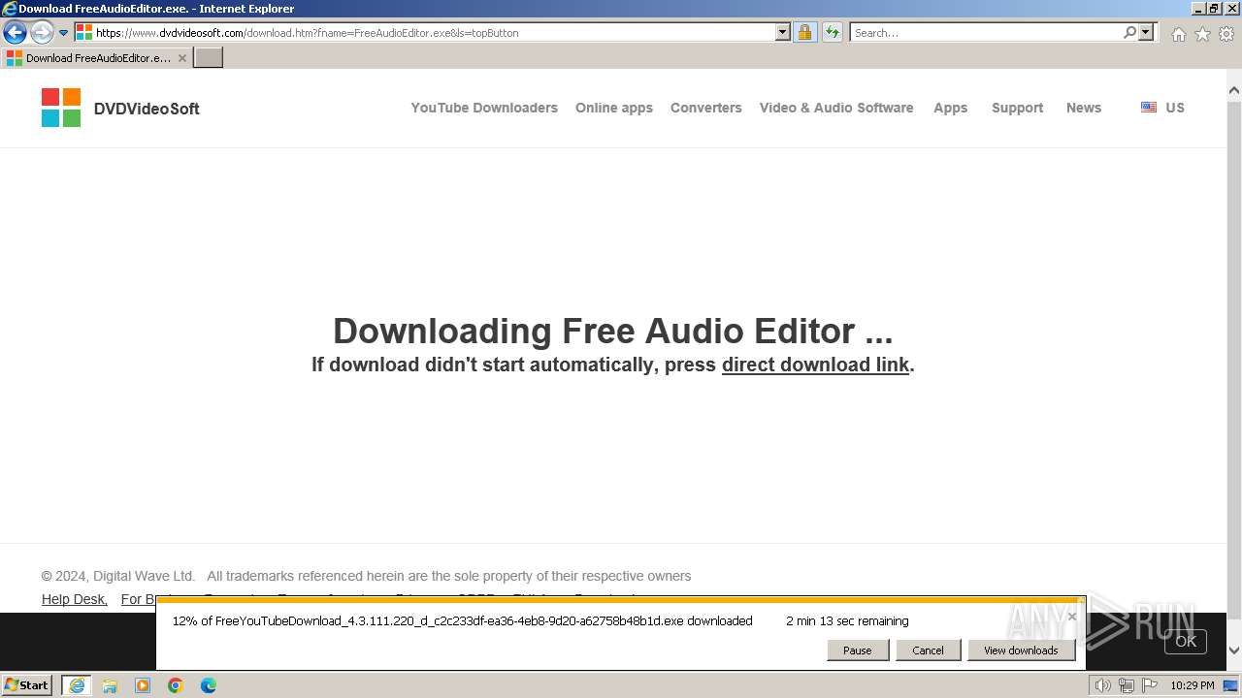Click Internet Explorer taskbar icon
Viewport: 1242px width, 698px height.
point(77,685)
